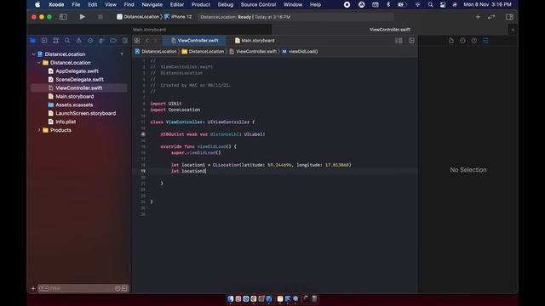Show the Source Control navigator
Screen dimensions: 545x306
[x=44, y=41]
